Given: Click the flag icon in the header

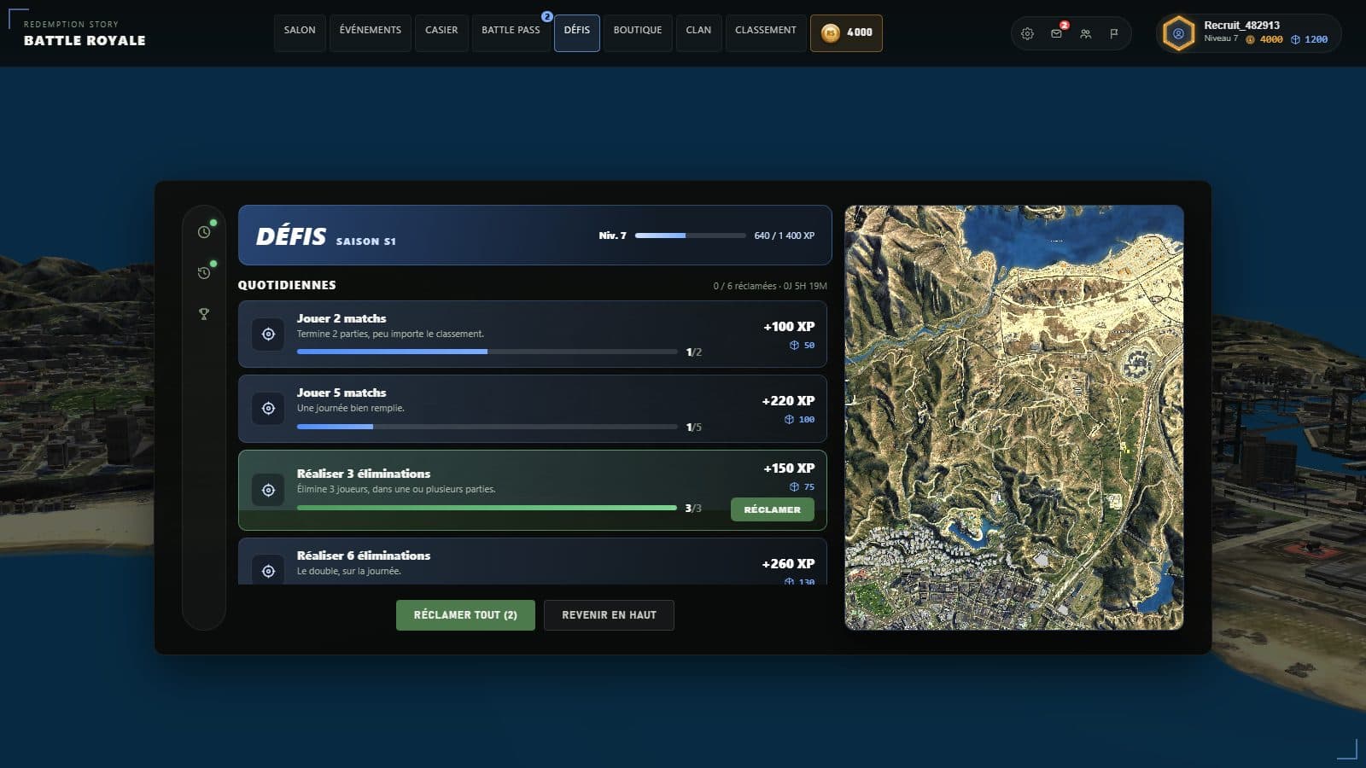Looking at the screenshot, I should [1114, 34].
